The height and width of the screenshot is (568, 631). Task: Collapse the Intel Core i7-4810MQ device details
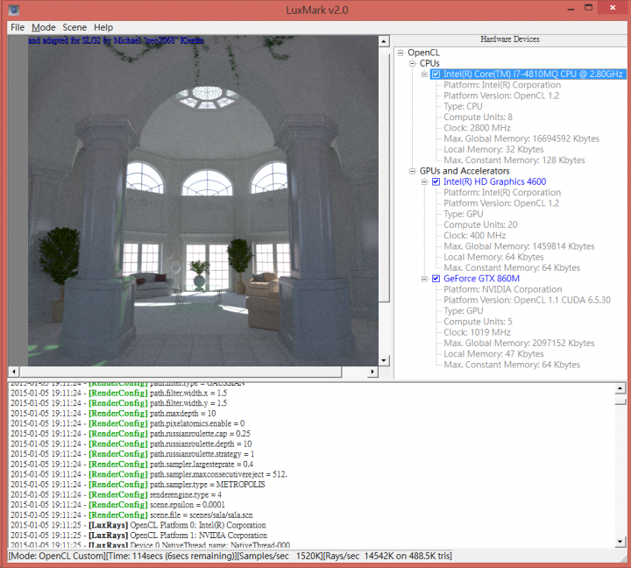[x=424, y=75]
